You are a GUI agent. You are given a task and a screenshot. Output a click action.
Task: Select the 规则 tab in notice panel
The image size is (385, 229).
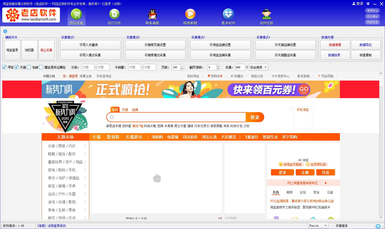tap(289, 192)
